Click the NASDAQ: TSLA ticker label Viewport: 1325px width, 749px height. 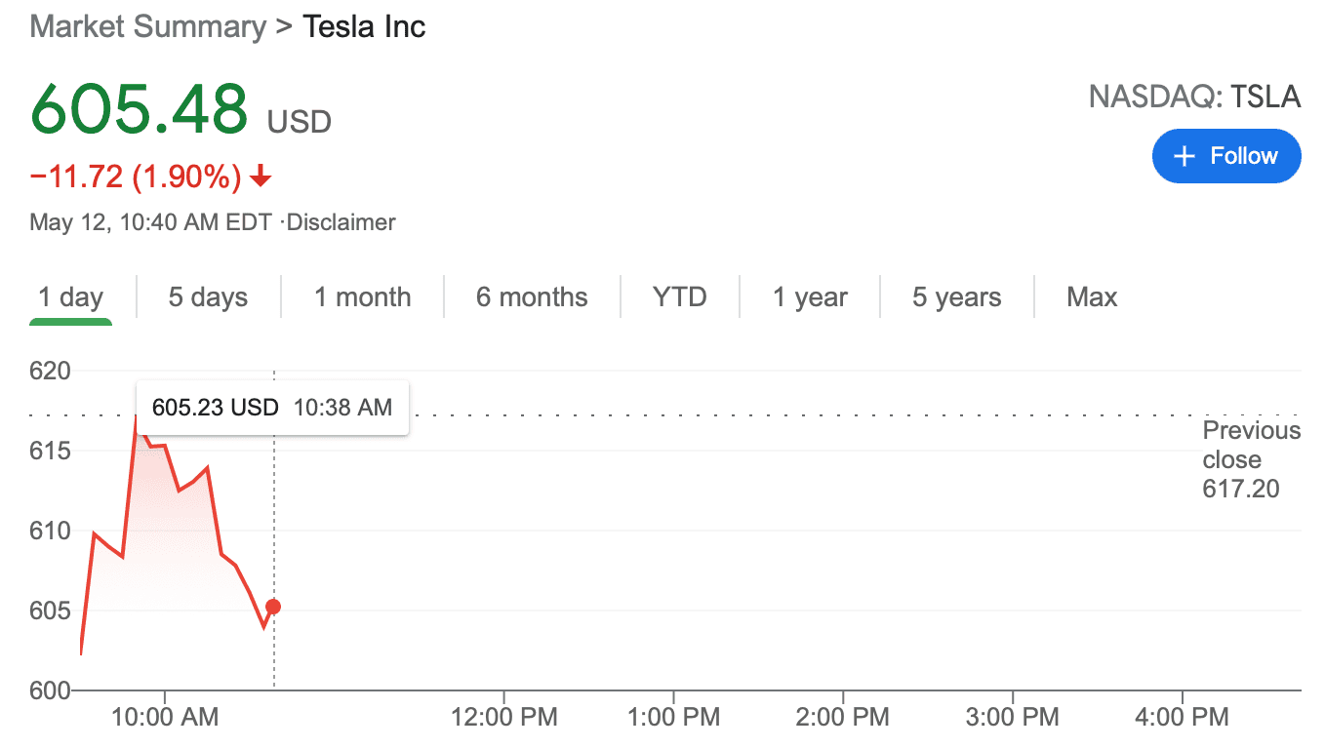[1194, 97]
